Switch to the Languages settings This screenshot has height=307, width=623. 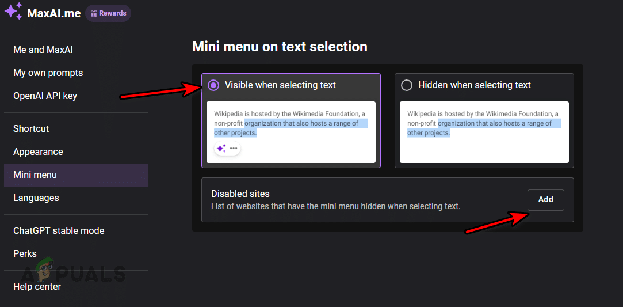36,198
